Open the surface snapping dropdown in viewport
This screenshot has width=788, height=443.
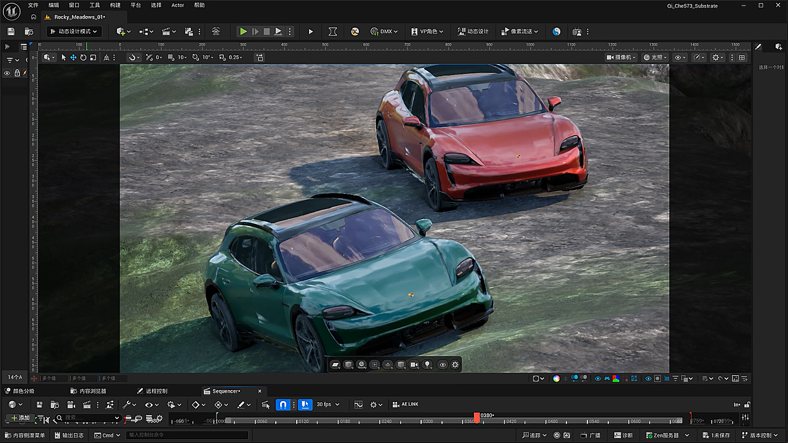pyautogui.click(x=134, y=57)
